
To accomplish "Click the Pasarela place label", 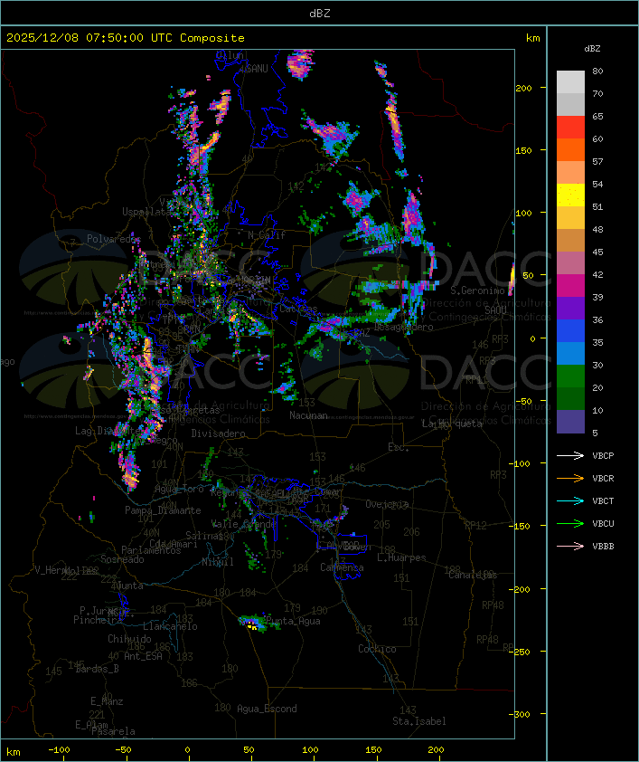I will [113, 731].
